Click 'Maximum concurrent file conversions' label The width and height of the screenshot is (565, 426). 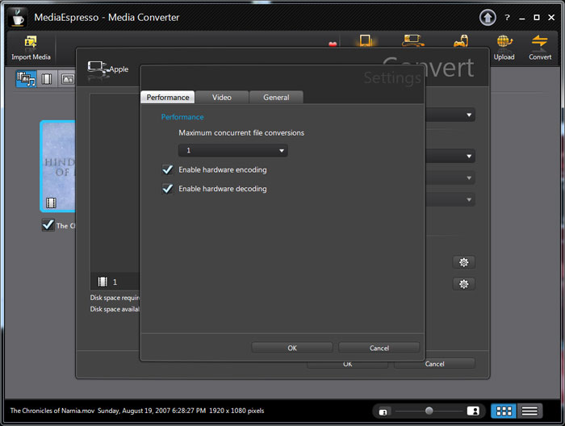click(x=241, y=133)
